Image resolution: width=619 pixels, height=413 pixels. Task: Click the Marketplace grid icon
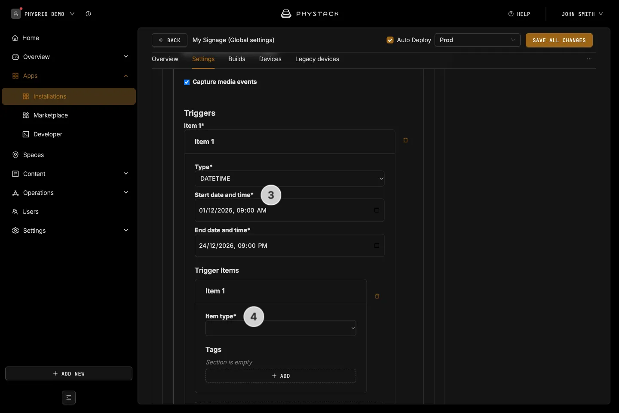pos(26,115)
